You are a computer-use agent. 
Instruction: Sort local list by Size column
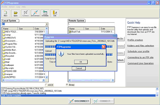click(26, 29)
